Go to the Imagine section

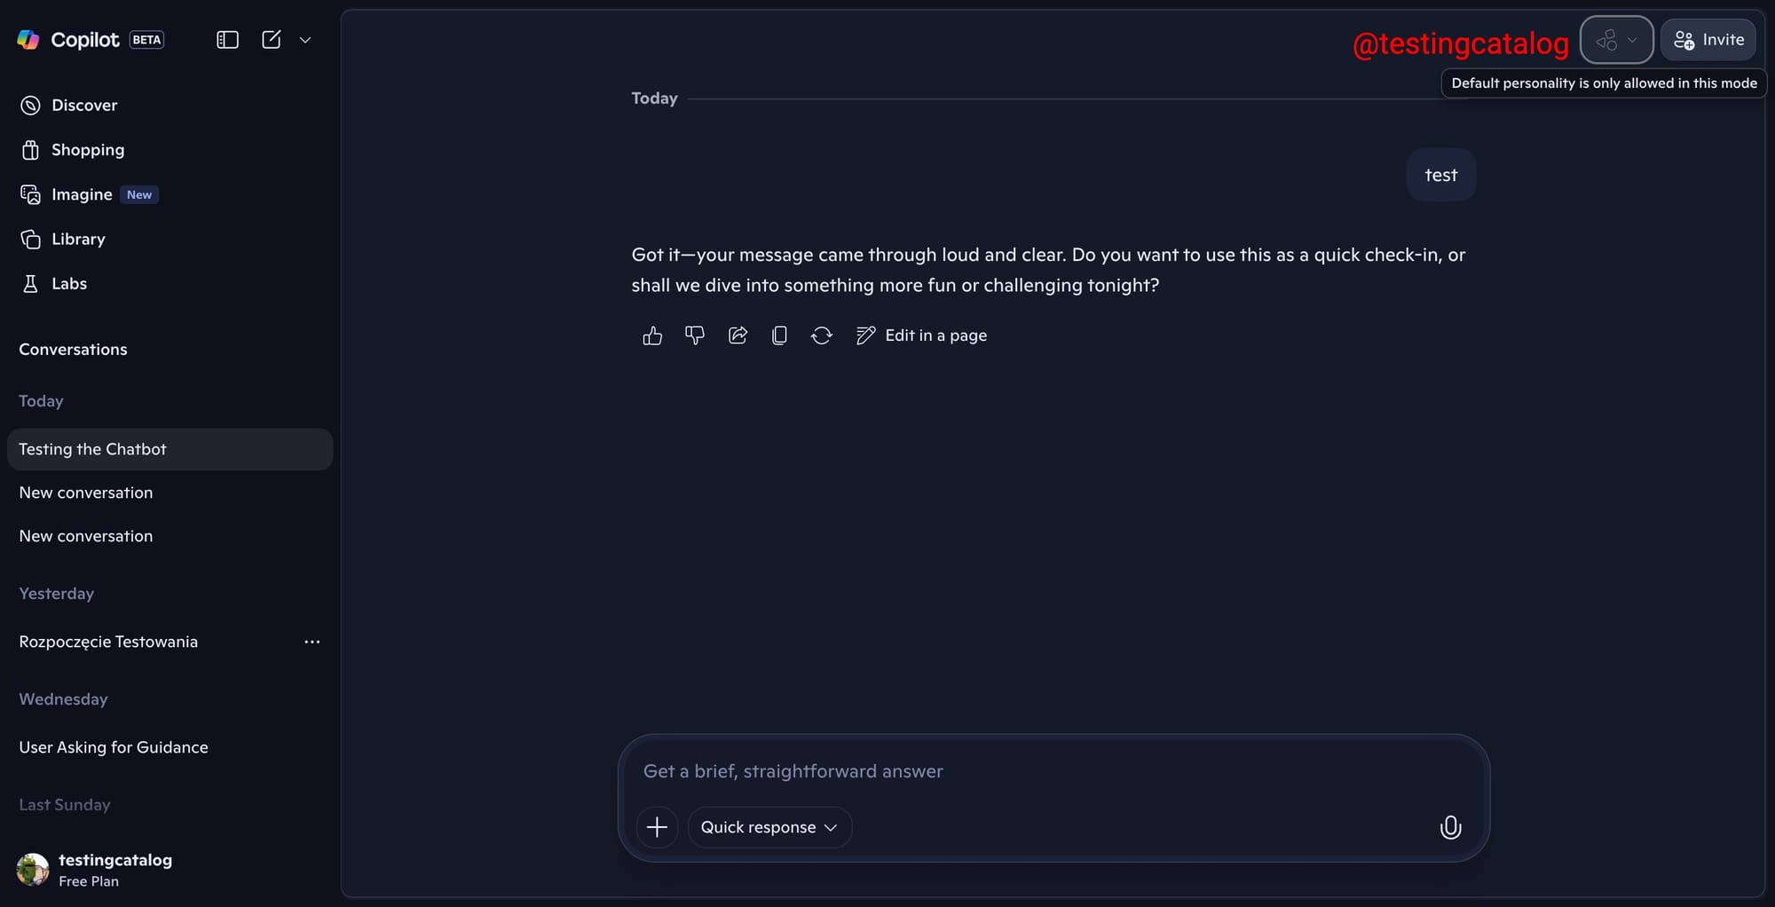point(82,194)
